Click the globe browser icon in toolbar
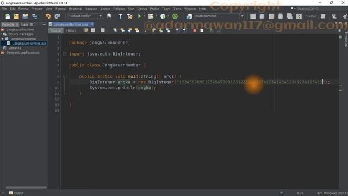Screen dimensions: 348x196 [109, 16]
